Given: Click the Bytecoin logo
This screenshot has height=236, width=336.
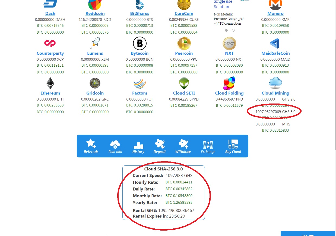Looking at the screenshot, I should 140,43.
